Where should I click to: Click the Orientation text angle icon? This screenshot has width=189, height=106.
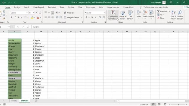(x=57, y=13)
